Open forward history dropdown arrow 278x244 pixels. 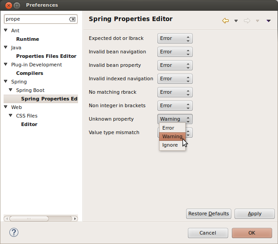coord(258,21)
